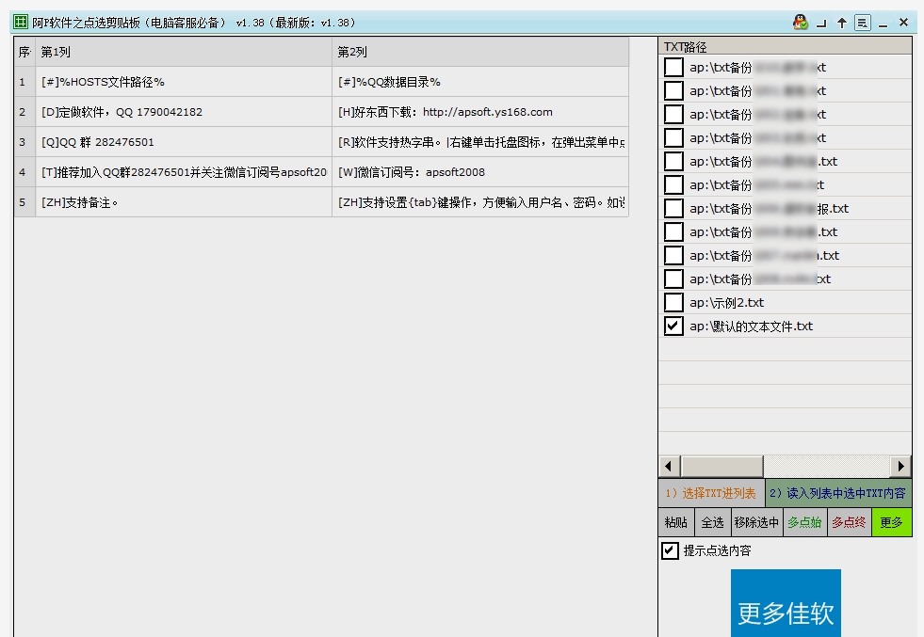Minimize the window with the underscore button
The image size is (924, 637).
pyautogui.click(x=883, y=24)
